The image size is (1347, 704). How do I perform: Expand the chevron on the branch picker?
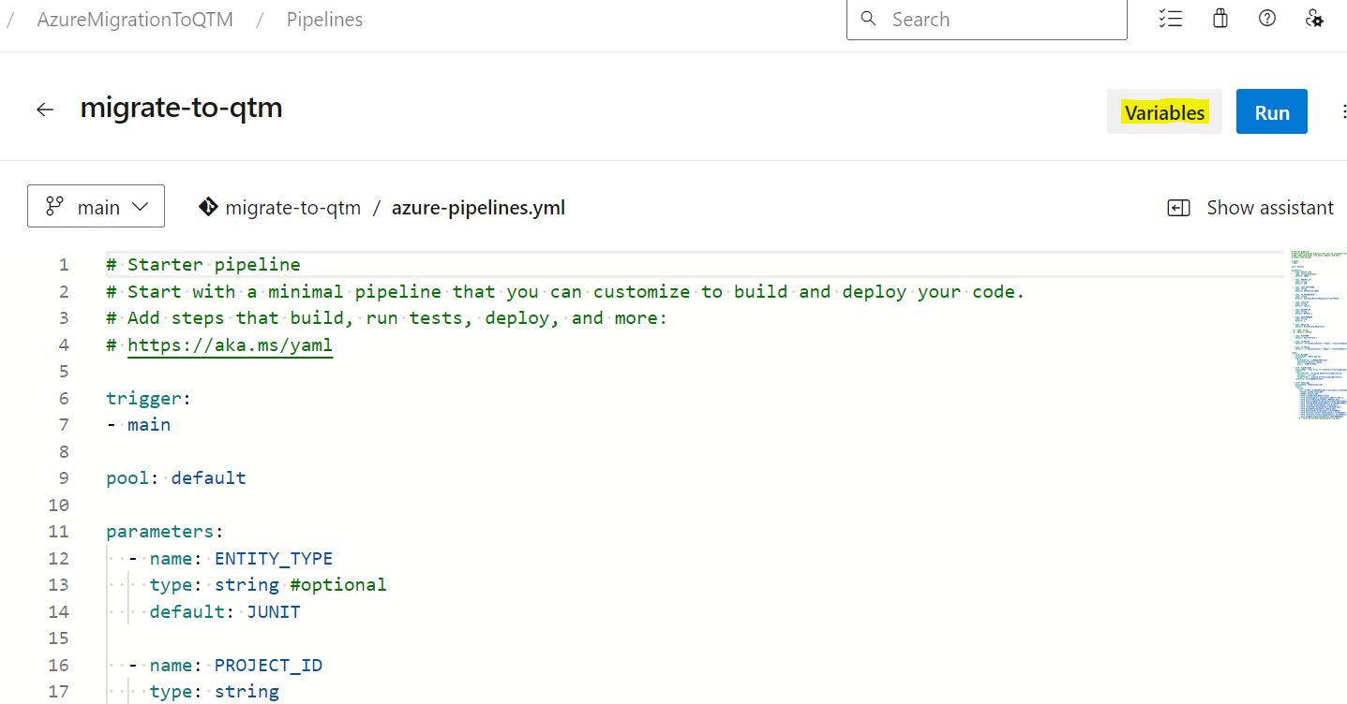tap(137, 205)
